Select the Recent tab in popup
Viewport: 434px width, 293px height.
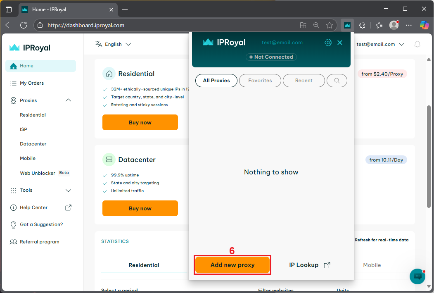304,81
